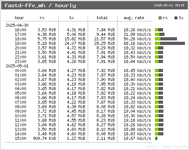Viewport: 189px width, 150px height.
Task: Click the 2025-05-01 date row
Action: tap(17, 66)
